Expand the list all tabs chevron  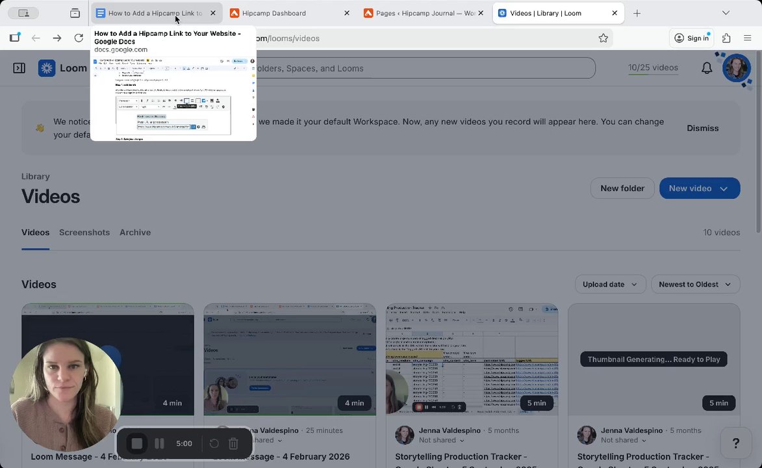pyautogui.click(x=726, y=13)
